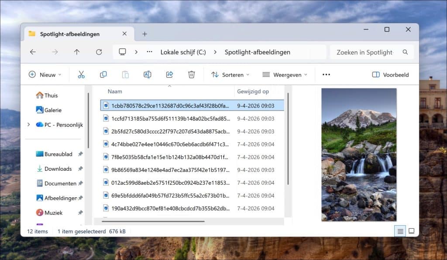Go up one folder level with the arrow icon

coord(77,52)
